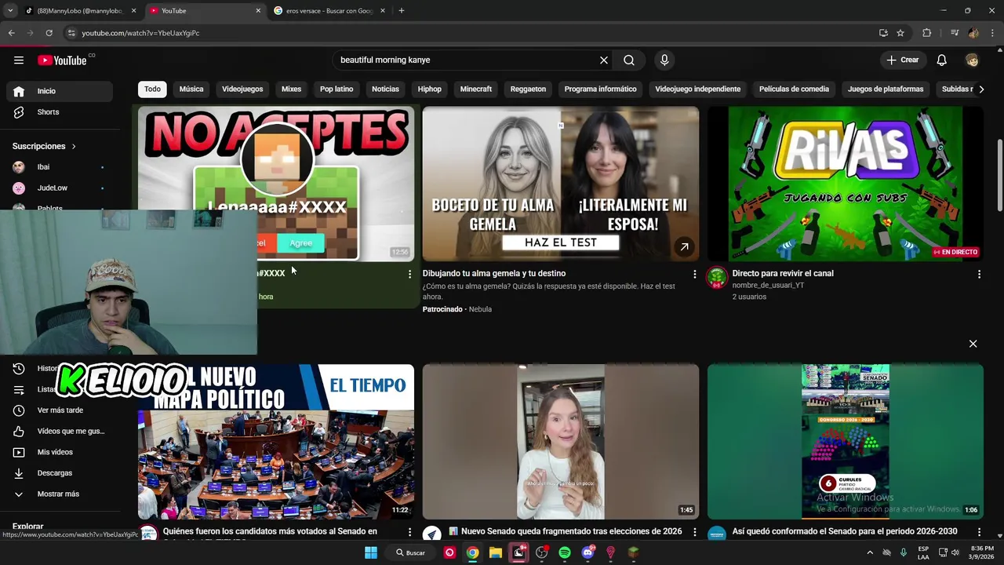
Task: Select the Videojuego independiente filter chip
Action: (x=697, y=89)
